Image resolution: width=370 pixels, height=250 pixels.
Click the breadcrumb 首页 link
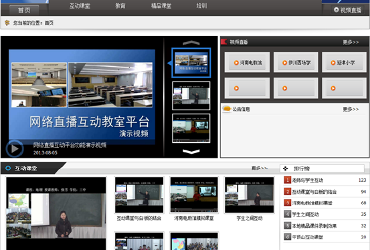(49, 23)
